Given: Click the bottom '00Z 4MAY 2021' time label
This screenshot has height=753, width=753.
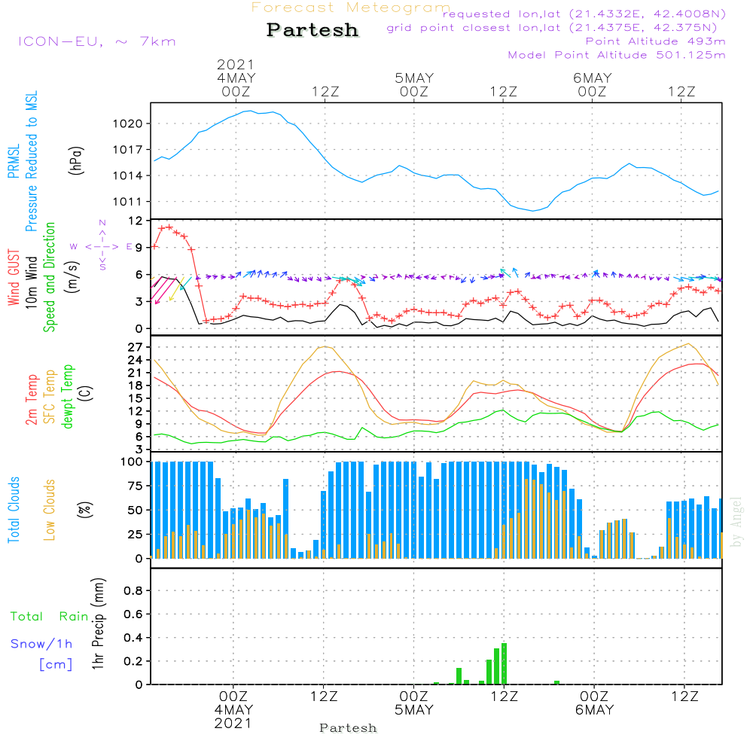Looking at the screenshot, I should (x=233, y=710).
